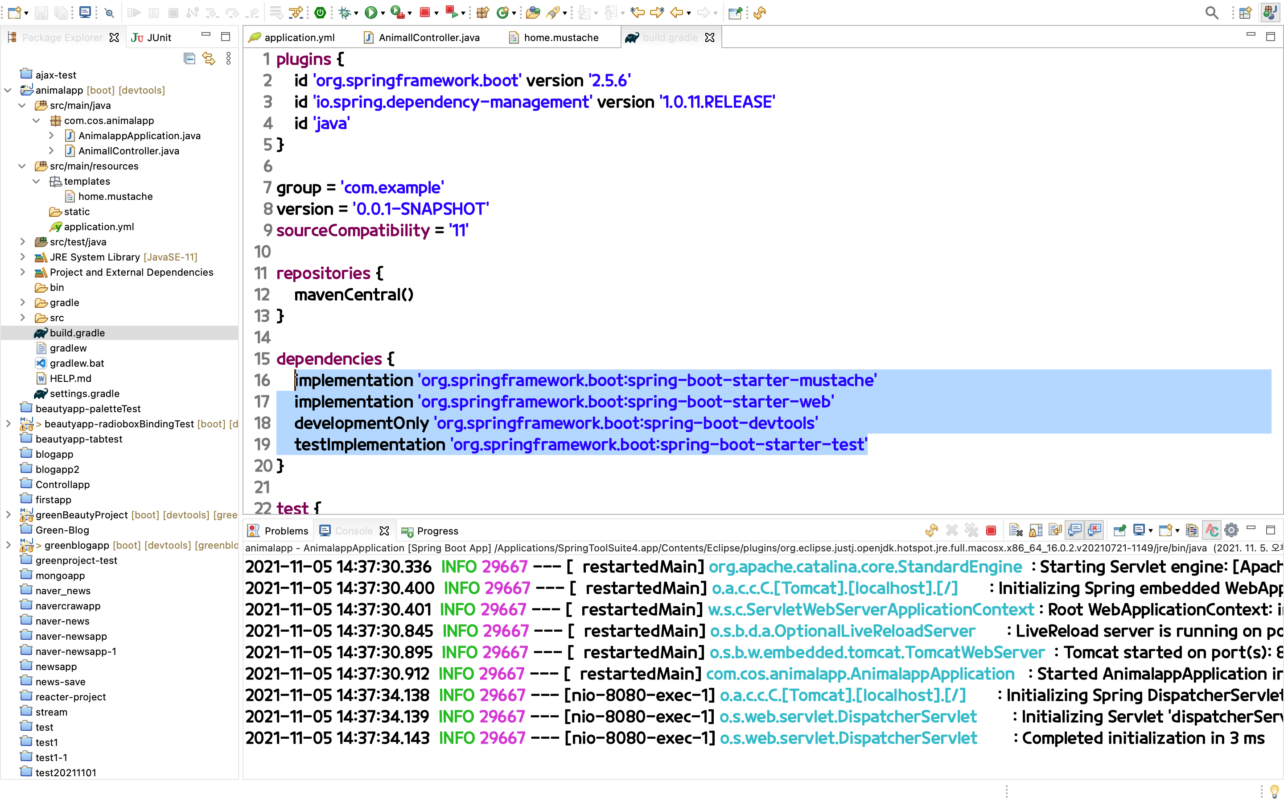Expand AnimalappApplication.java in the tree

(51, 136)
